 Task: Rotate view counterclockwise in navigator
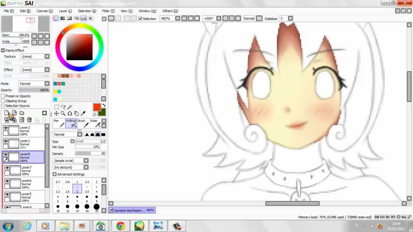pyautogui.click(x=34, y=43)
